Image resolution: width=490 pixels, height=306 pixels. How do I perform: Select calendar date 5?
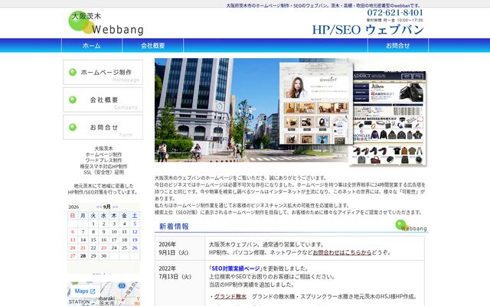point(135,223)
